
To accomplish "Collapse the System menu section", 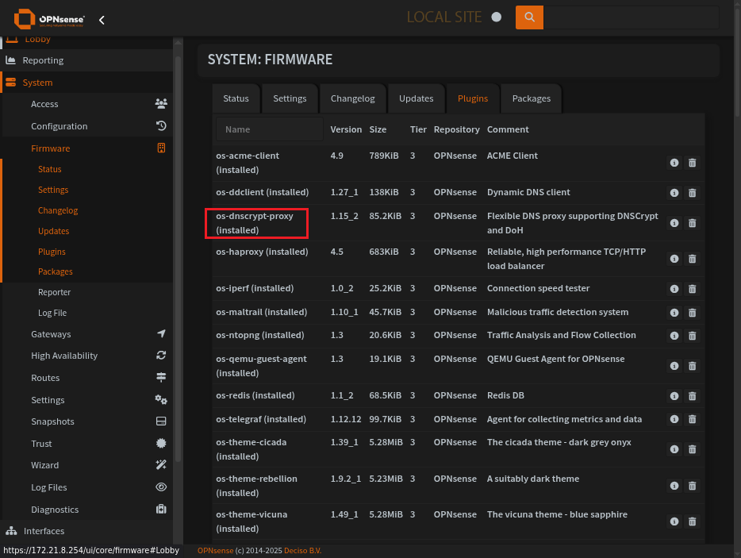I will pyautogui.click(x=87, y=83).
